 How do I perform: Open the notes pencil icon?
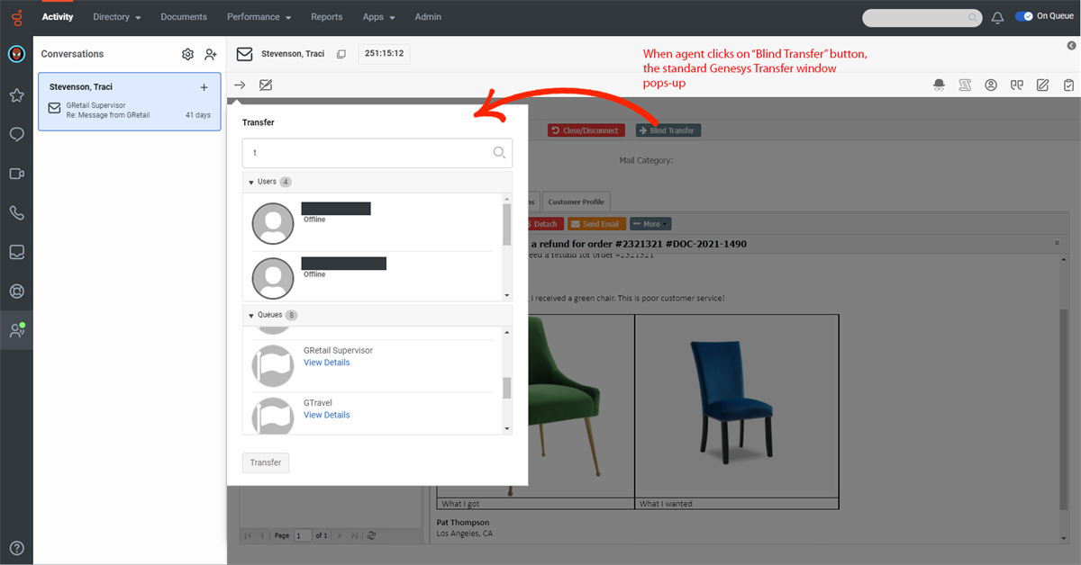[1043, 85]
